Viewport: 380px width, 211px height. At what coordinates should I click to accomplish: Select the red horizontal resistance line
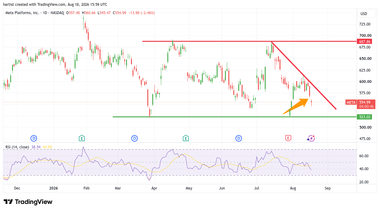click(x=249, y=41)
